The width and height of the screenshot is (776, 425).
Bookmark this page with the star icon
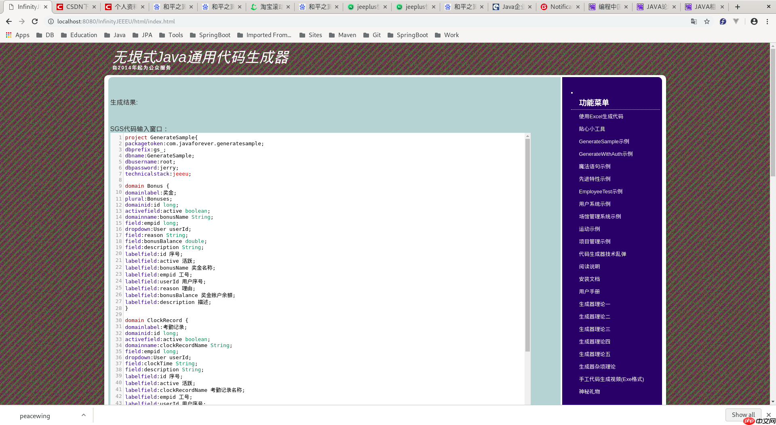707,21
